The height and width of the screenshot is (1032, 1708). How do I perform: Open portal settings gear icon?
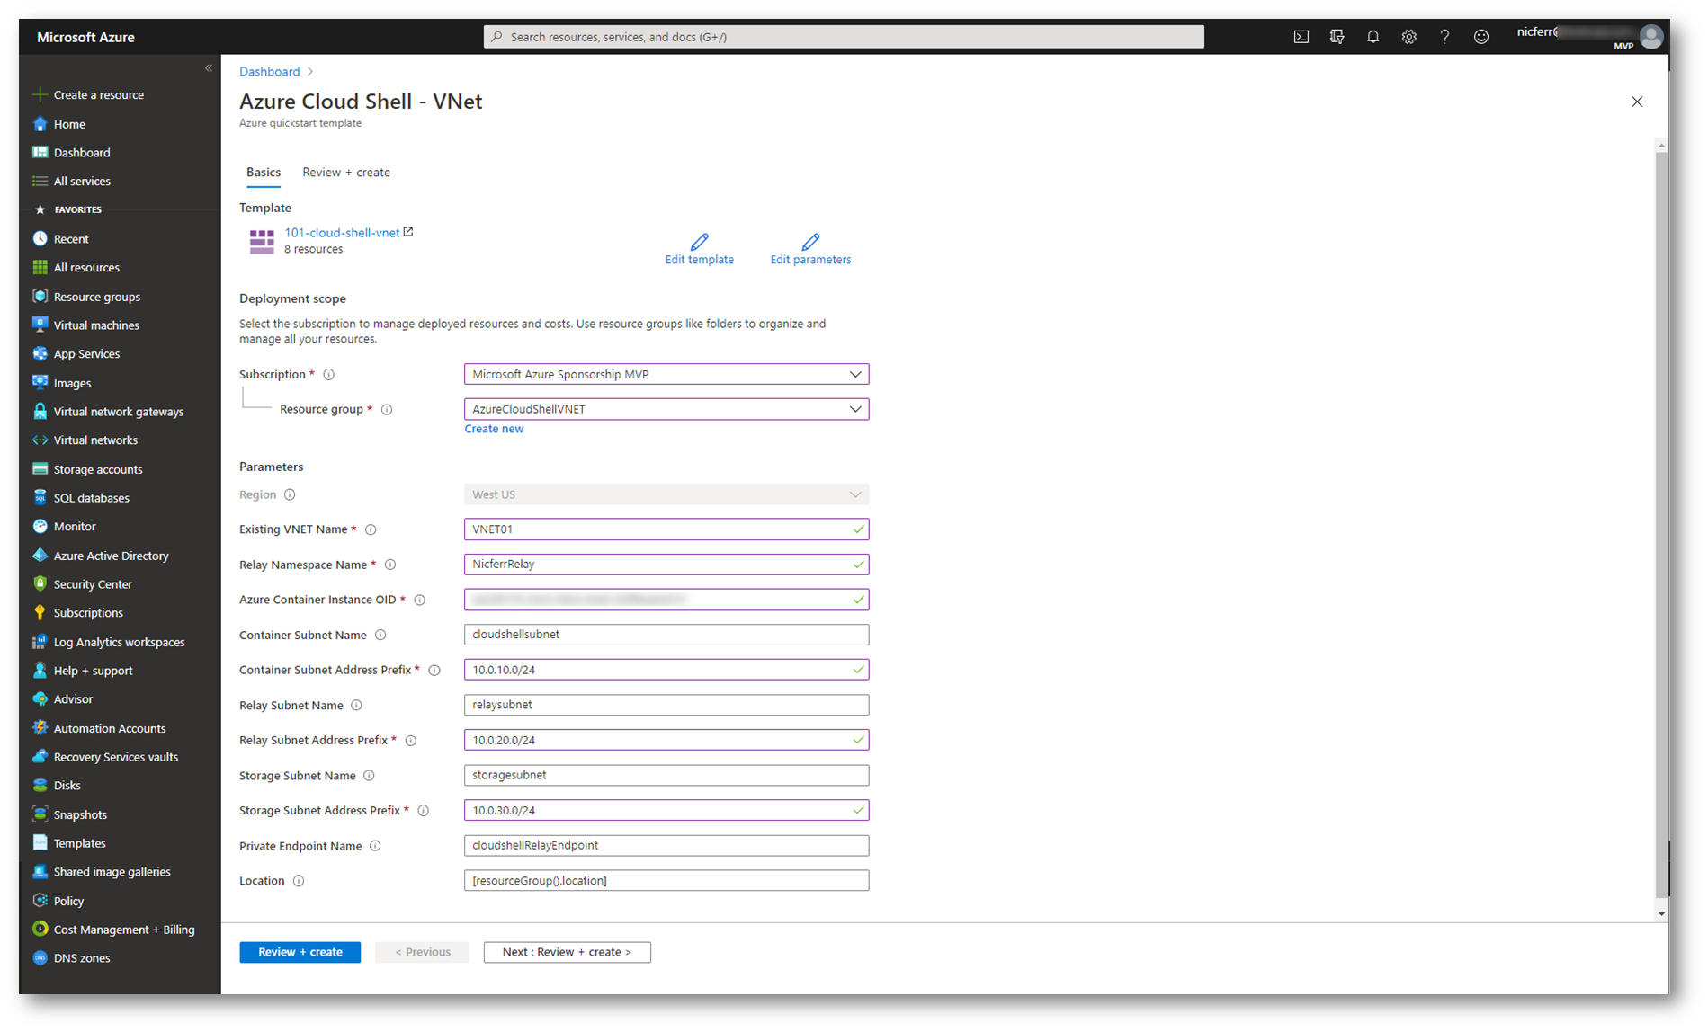(1408, 37)
